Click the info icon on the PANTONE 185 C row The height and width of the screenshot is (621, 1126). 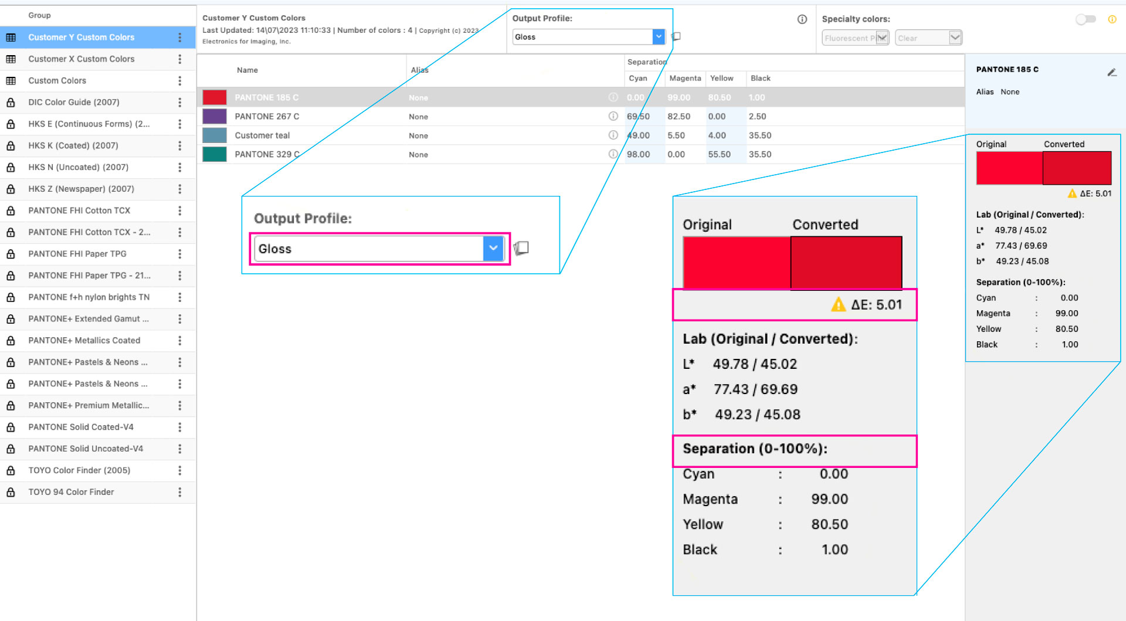tap(613, 97)
